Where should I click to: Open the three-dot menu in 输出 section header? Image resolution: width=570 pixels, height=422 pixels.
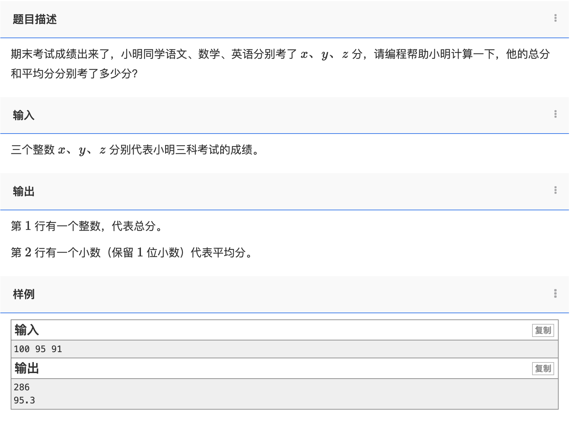pos(555,190)
